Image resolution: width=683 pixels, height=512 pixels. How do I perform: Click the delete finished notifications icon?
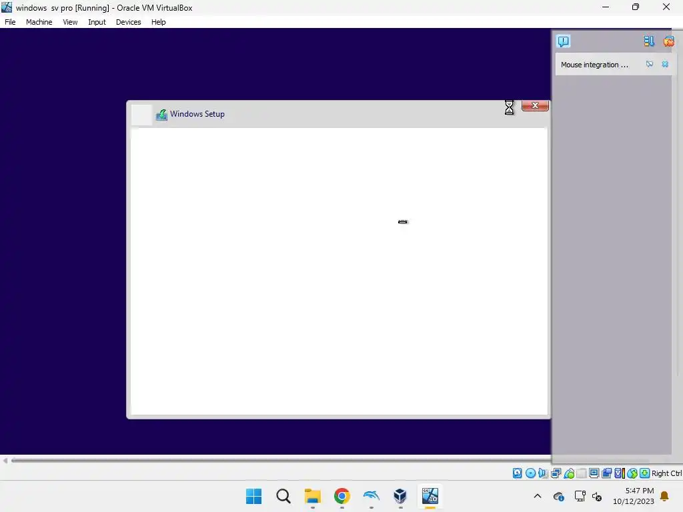point(668,41)
